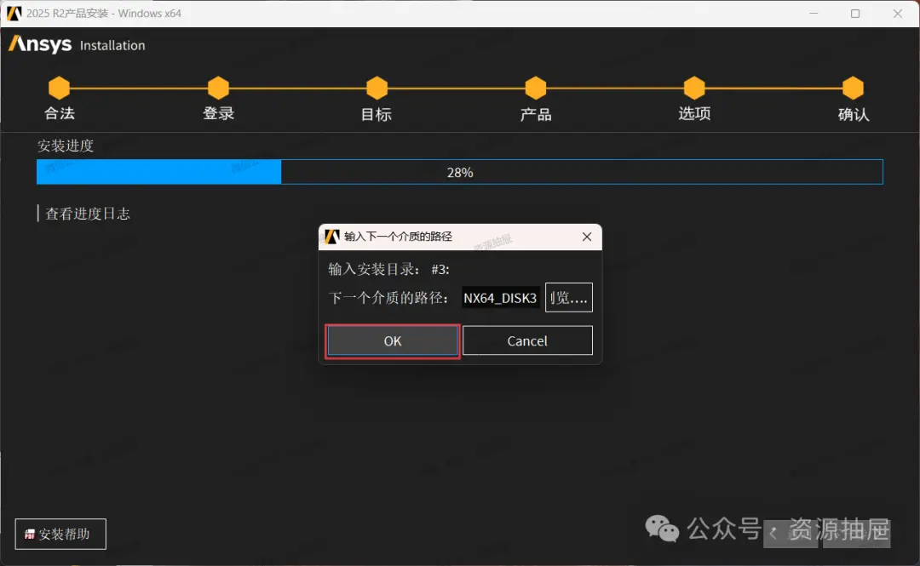Cancel the next media path dialog
The image size is (920, 566).
pyautogui.click(x=527, y=340)
